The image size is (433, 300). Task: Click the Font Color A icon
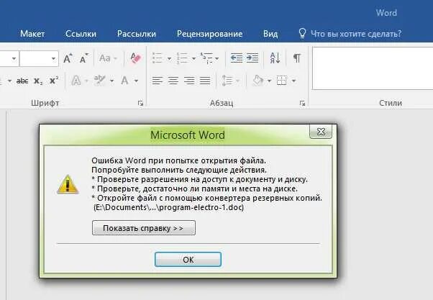point(124,81)
